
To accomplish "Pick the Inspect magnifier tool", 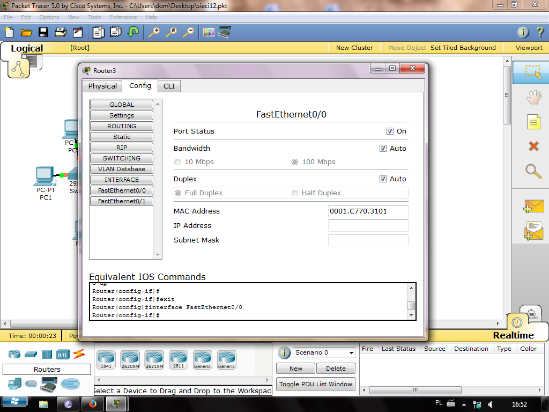I will (533, 171).
